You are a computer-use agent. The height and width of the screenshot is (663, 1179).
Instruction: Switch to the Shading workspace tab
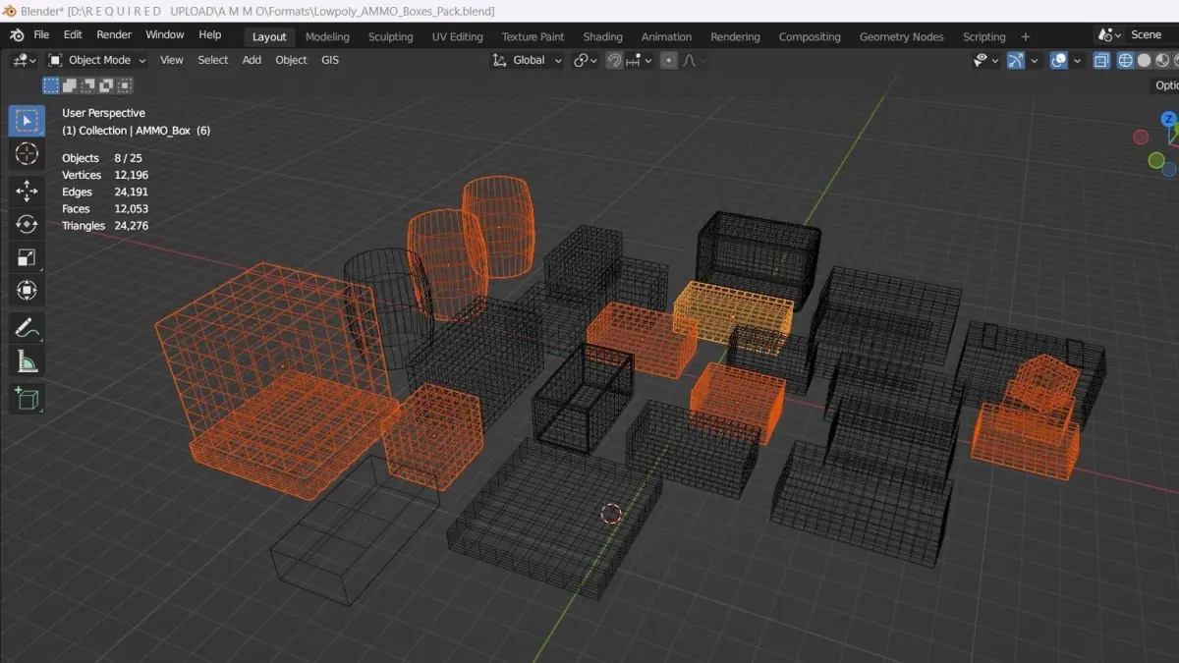click(x=603, y=36)
